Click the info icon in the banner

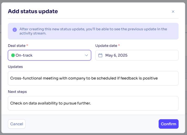[15, 30]
